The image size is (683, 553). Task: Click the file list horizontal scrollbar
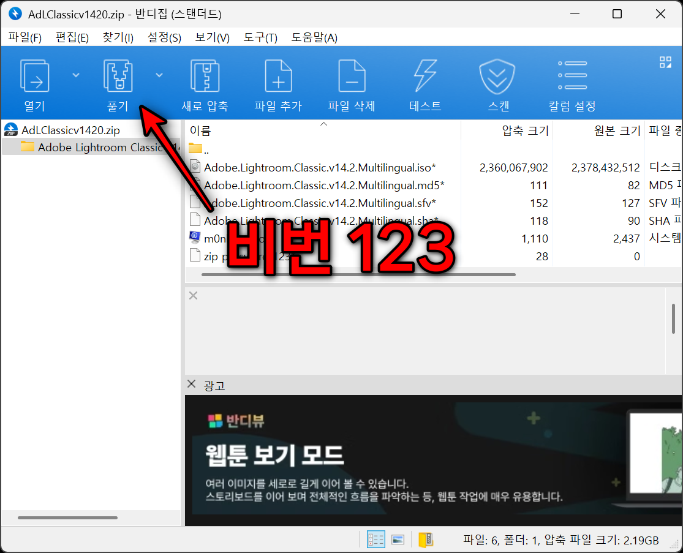click(358, 274)
